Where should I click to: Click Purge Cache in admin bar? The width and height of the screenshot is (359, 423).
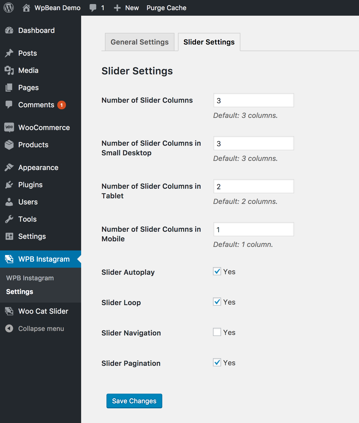click(x=166, y=8)
